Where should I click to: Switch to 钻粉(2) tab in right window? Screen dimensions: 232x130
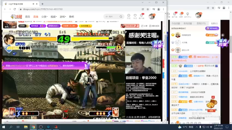pos(214,23)
